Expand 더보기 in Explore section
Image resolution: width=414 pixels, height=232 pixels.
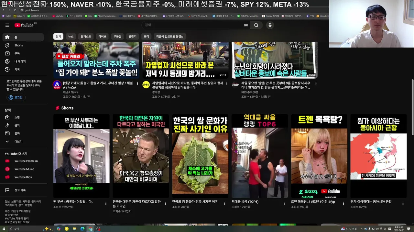point(23,141)
